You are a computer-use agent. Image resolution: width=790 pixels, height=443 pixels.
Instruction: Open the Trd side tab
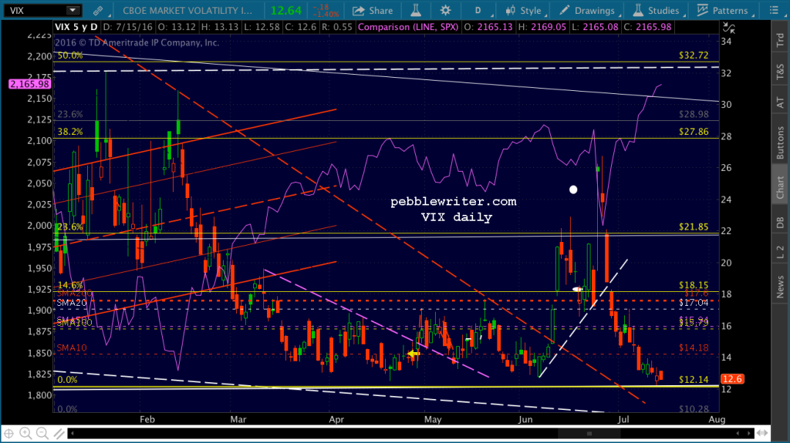pyautogui.click(x=780, y=40)
